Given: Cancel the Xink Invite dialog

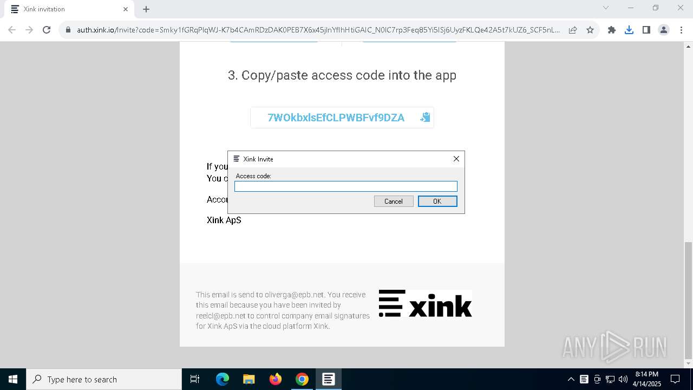Looking at the screenshot, I should pyautogui.click(x=394, y=201).
